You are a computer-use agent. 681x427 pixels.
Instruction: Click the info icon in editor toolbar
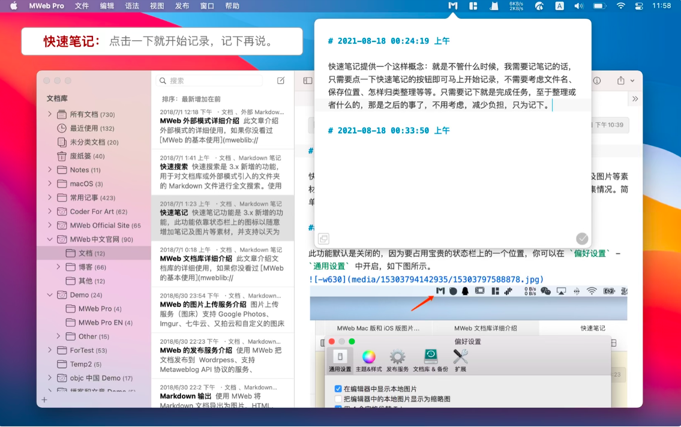click(x=597, y=81)
